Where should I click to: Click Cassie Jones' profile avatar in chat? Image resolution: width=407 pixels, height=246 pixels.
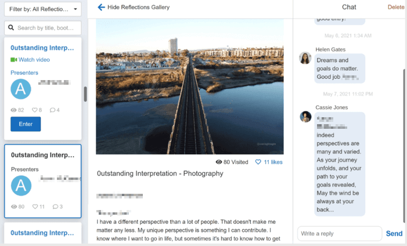point(305,117)
